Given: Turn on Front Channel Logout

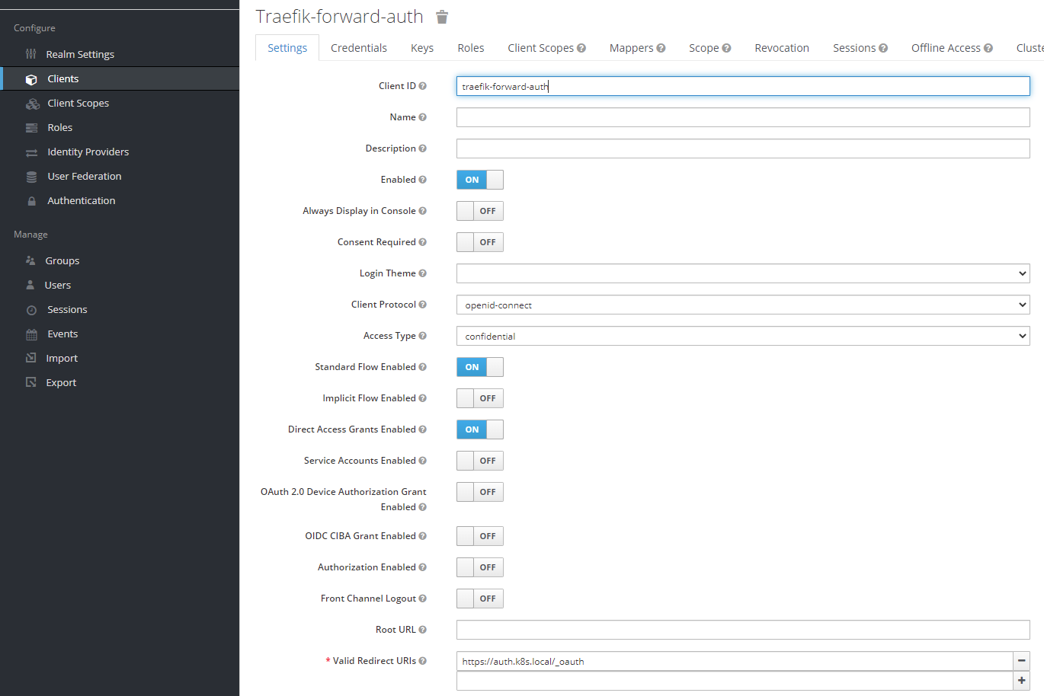Looking at the screenshot, I should point(480,599).
